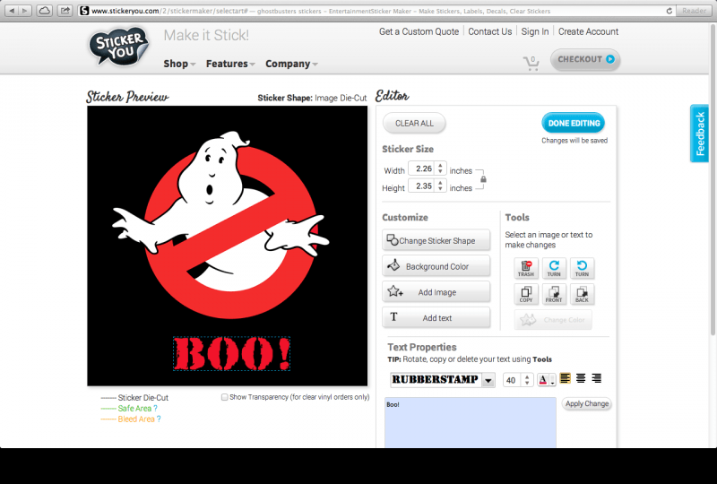This screenshot has width=717, height=484.
Task: Open Background Color option
Action: coord(436,266)
